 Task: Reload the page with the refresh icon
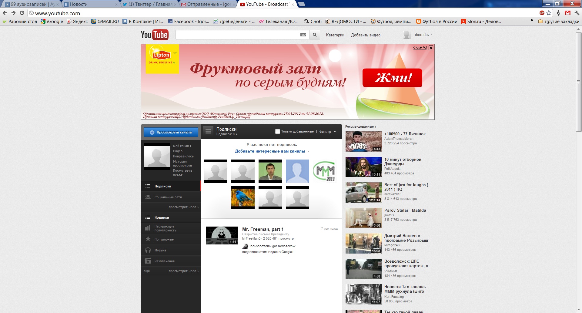click(x=22, y=13)
